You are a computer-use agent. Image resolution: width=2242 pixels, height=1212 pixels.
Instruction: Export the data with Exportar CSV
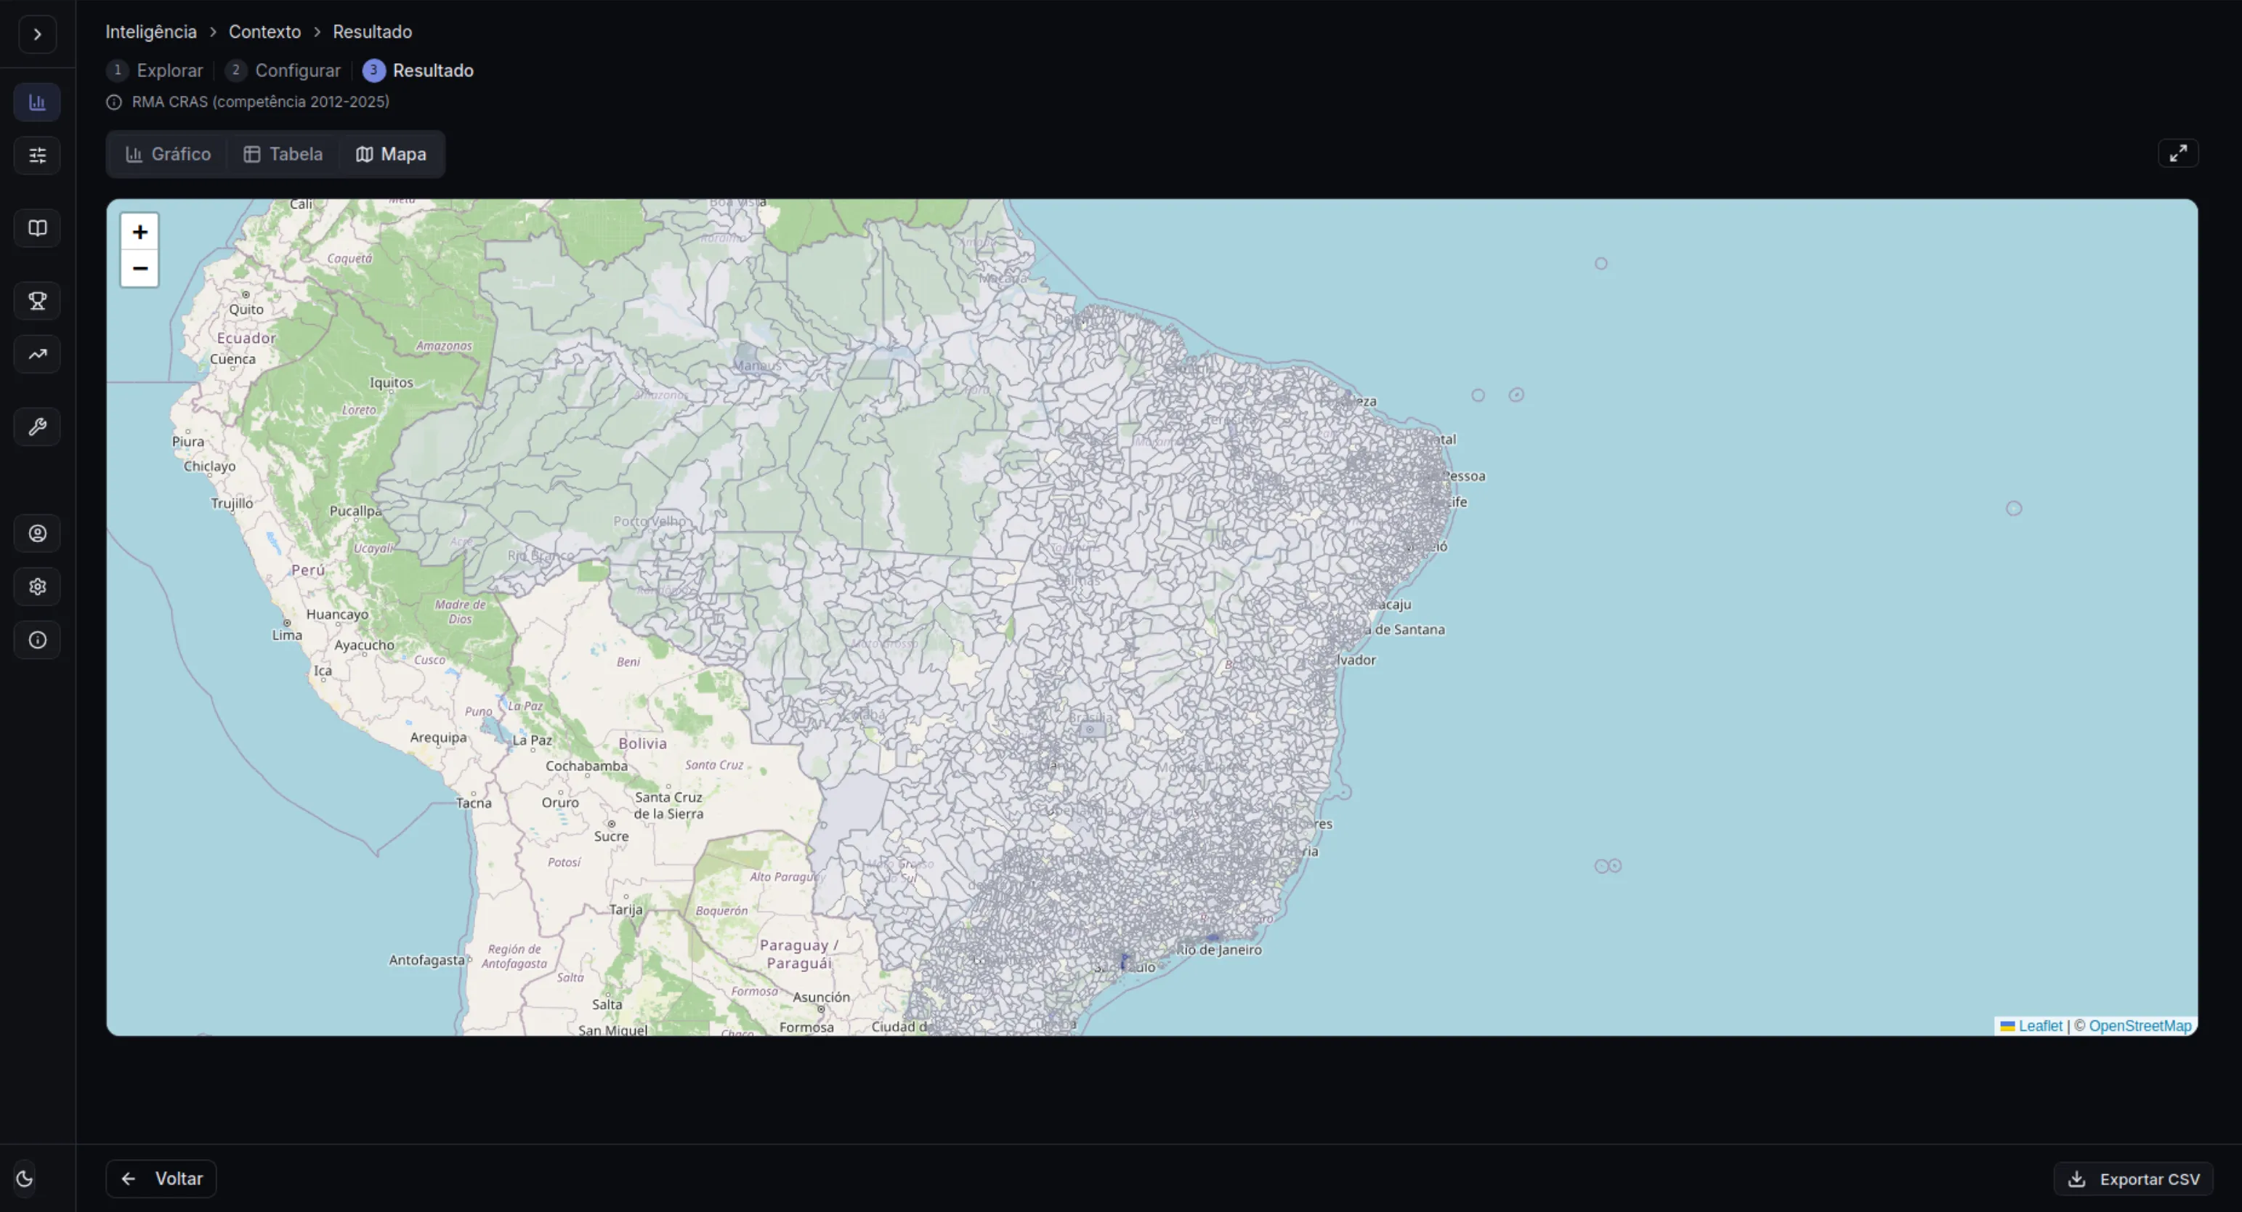pos(2134,1179)
